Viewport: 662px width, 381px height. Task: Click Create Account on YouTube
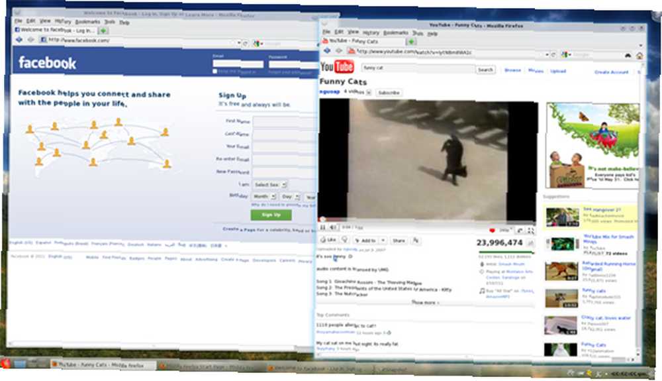611,72
